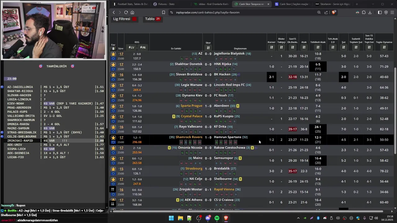397x223 pixels.
Task: Toggle the browser sidebar panel icon
Action: (x=380, y=12)
